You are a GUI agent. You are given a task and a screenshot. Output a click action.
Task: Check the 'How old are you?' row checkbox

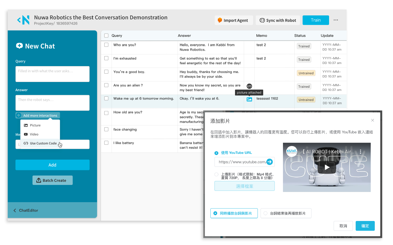click(106, 113)
